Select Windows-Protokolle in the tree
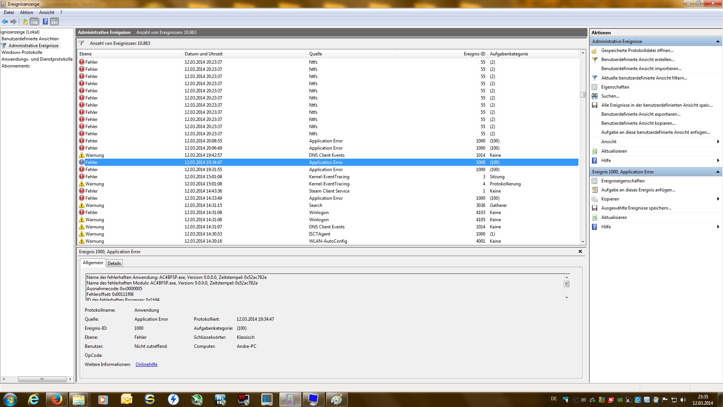This screenshot has width=723, height=407. click(22, 52)
